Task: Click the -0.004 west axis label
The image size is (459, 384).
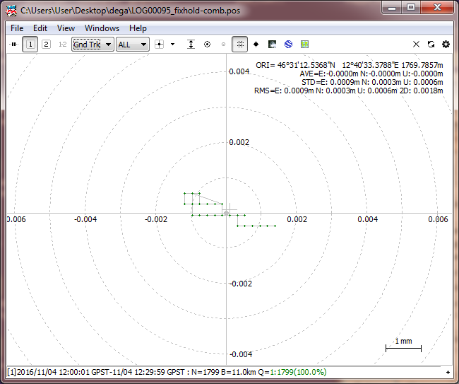Action: [x=85, y=219]
